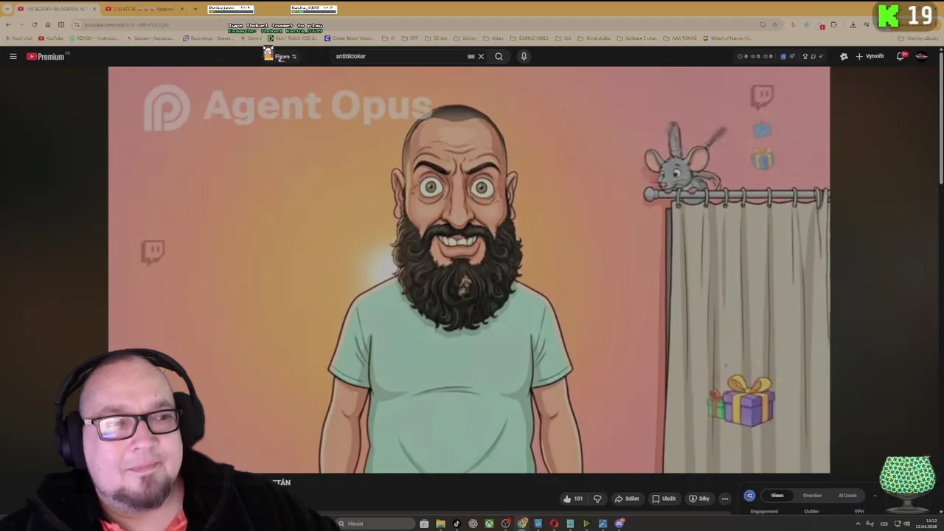Reload the page in the browser
944x531 pixels.
[34, 24]
